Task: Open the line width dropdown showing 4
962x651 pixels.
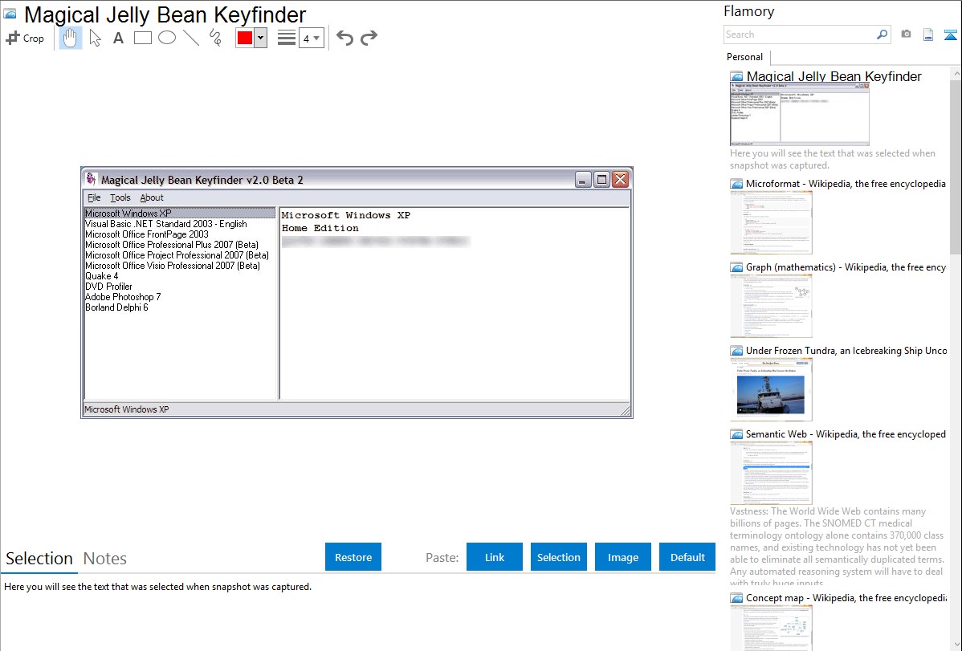Action: pos(311,38)
